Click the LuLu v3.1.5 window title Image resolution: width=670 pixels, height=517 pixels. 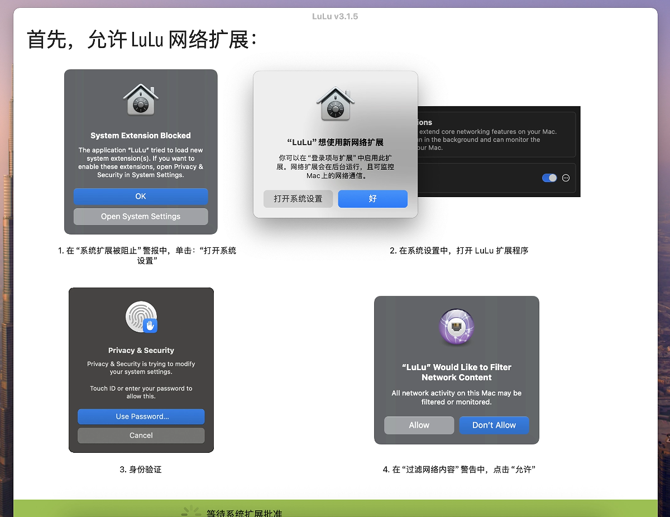click(x=335, y=16)
